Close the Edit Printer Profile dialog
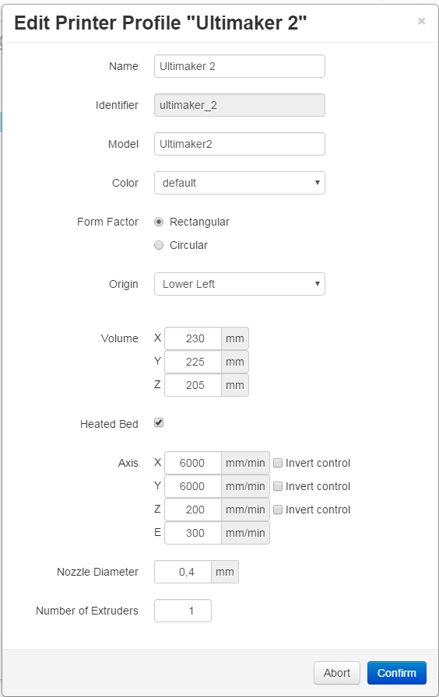The width and height of the screenshot is (439, 697). click(421, 21)
